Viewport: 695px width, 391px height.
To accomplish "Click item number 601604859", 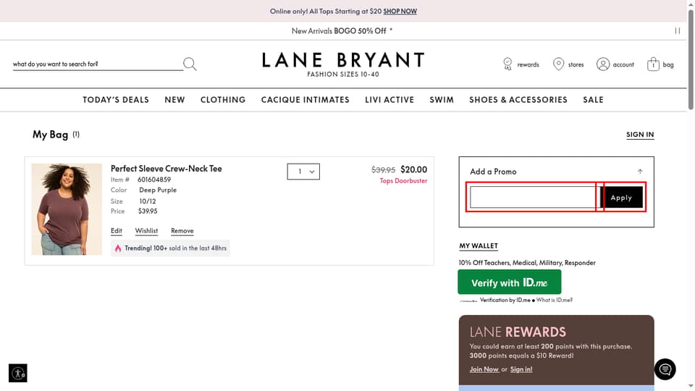I will 153,180.
